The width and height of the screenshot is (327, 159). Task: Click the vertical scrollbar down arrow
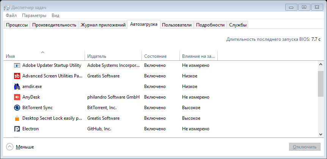321,134
